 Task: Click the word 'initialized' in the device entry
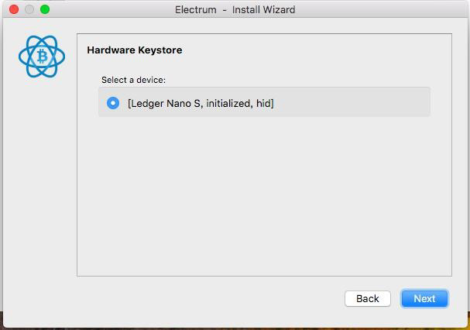229,103
